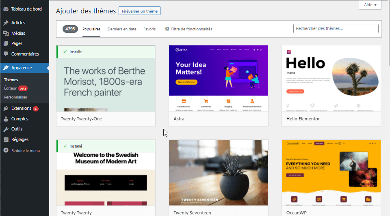Click the Twenty Seventeen theme name label

pos(192,213)
